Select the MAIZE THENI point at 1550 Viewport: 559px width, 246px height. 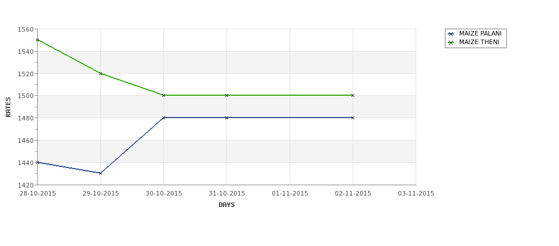click(x=37, y=40)
